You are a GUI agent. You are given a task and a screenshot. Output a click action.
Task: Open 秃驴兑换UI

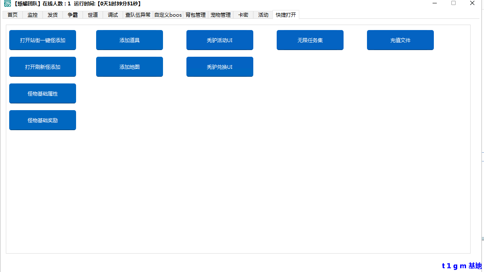click(220, 67)
